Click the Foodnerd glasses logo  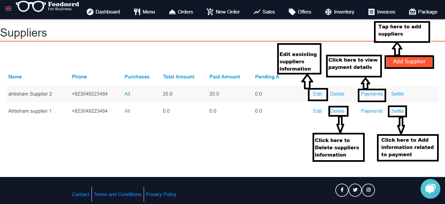[x=31, y=7]
